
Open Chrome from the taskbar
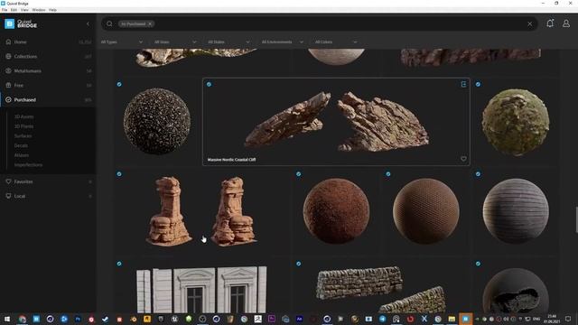coord(22,319)
